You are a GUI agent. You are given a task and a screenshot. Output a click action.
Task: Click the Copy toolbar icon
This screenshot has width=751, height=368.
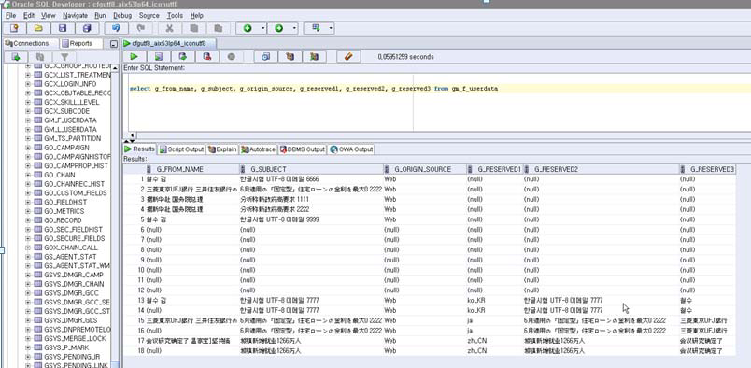coord(194,28)
